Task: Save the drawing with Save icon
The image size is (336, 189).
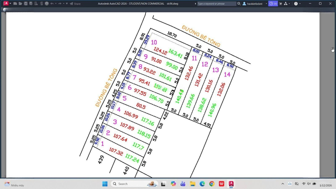Action: (x=26, y=4)
